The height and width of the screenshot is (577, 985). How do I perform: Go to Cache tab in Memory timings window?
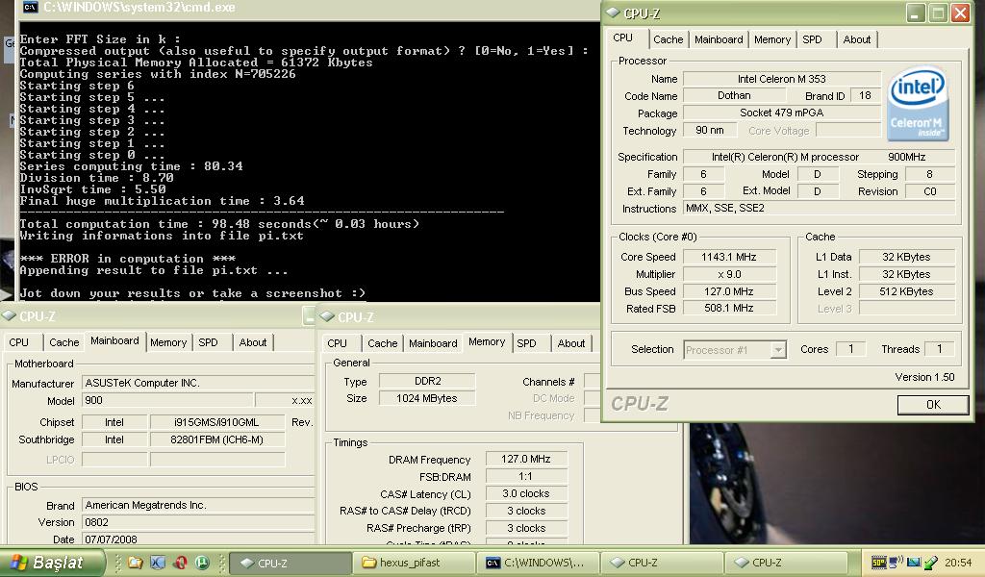[383, 343]
